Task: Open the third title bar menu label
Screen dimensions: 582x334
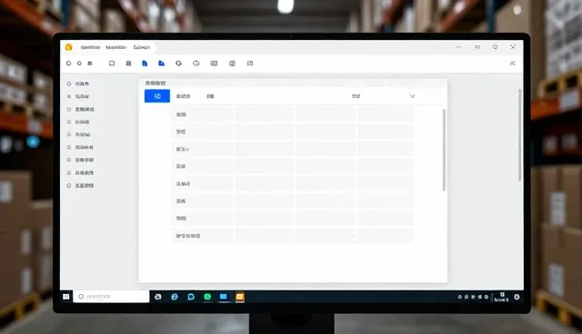Action: [142, 47]
